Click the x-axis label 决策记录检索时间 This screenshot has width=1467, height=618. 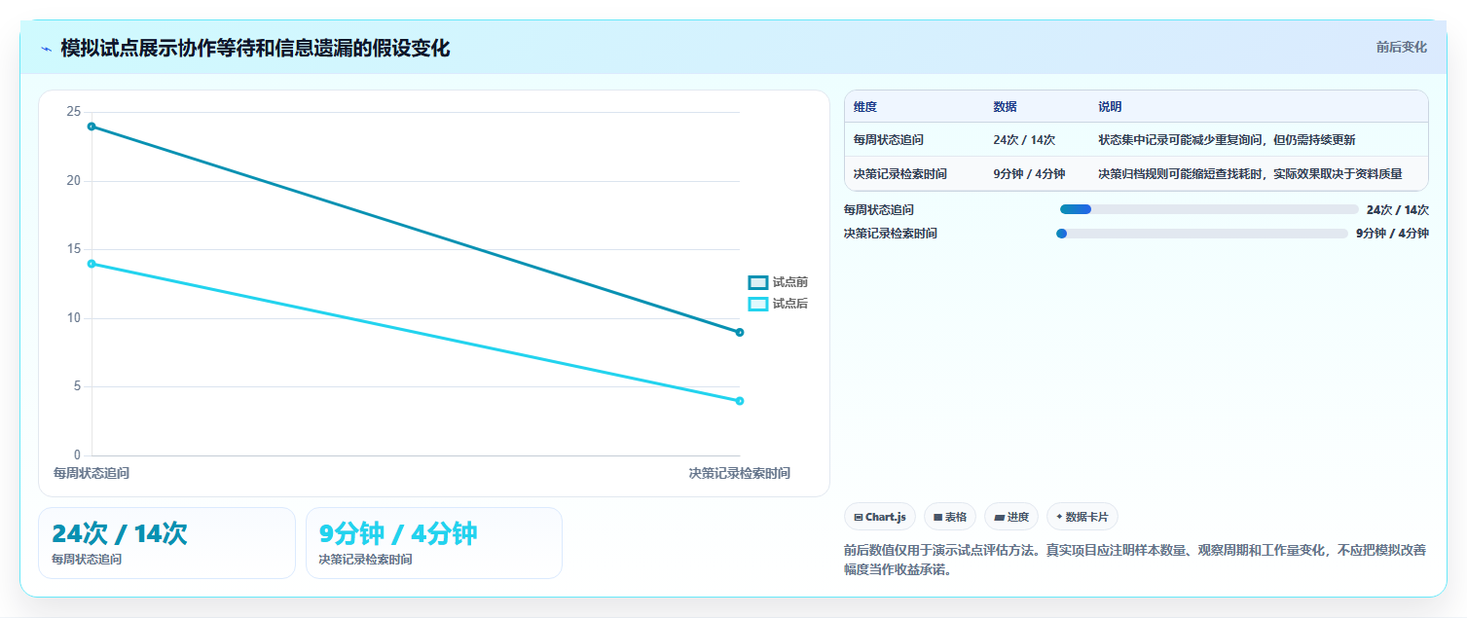[x=740, y=473]
